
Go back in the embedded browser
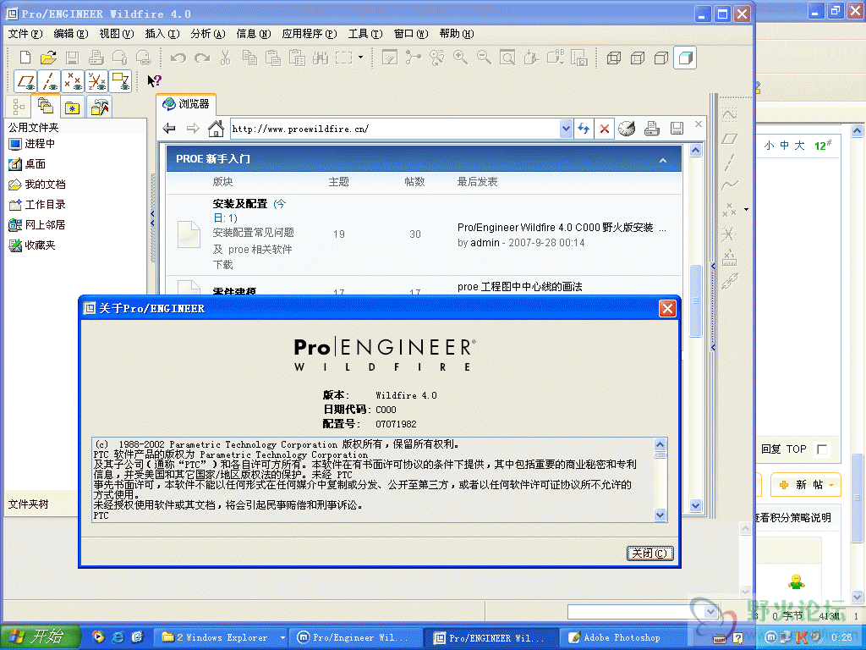(x=169, y=129)
